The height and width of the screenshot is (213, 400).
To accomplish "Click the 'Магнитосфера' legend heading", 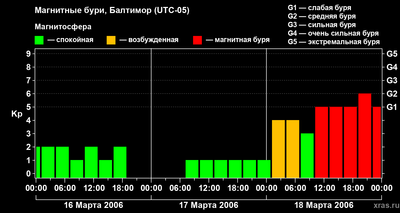I will (x=63, y=27).
